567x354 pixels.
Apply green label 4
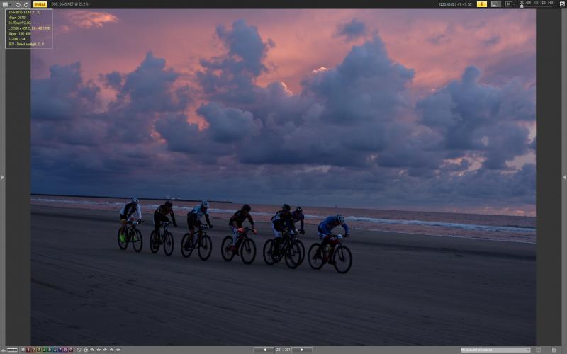click(44, 350)
